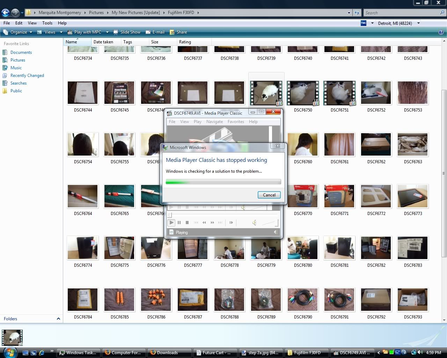Click the TWC weather channel icon
This screenshot has width=447, height=358.
pos(364,23)
